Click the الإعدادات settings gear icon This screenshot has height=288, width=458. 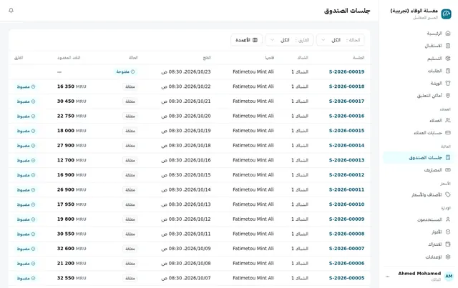click(448, 257)
